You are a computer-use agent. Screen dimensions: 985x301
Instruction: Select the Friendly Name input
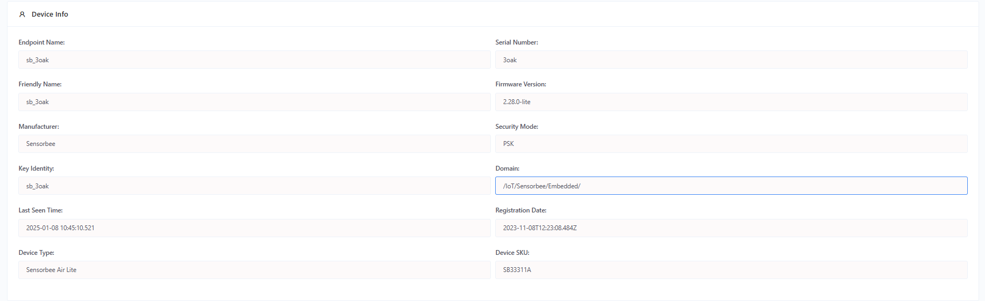pyautogui.click(x=254, y=102)
